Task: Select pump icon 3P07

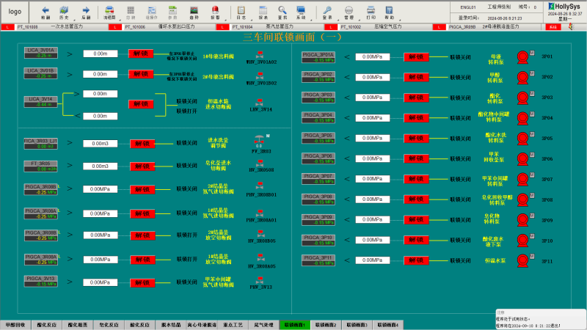Action: (522, 180)
